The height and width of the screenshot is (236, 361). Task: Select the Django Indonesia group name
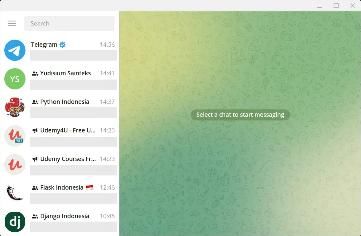pos(64,216)
